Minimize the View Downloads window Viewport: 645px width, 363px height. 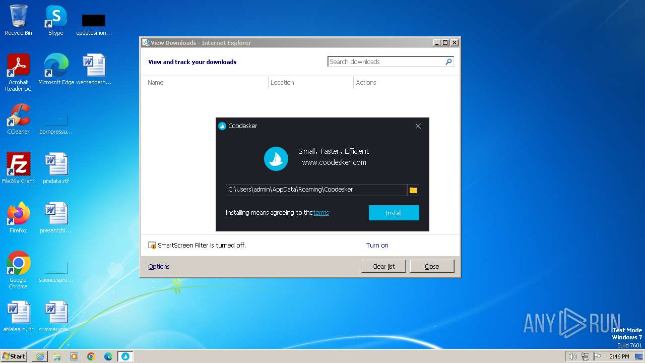point(437,43)
